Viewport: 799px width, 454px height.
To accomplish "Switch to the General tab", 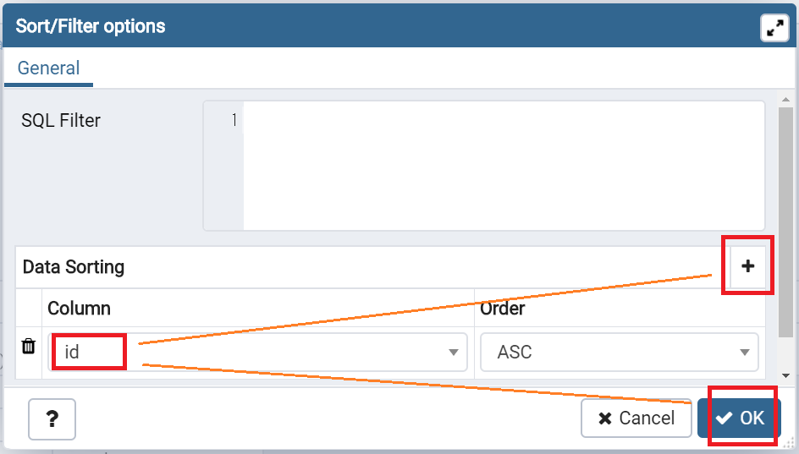I will pyautogui.click(x=49, y=68).
